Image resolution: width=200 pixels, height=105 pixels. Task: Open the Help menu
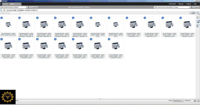click(195, 4)
